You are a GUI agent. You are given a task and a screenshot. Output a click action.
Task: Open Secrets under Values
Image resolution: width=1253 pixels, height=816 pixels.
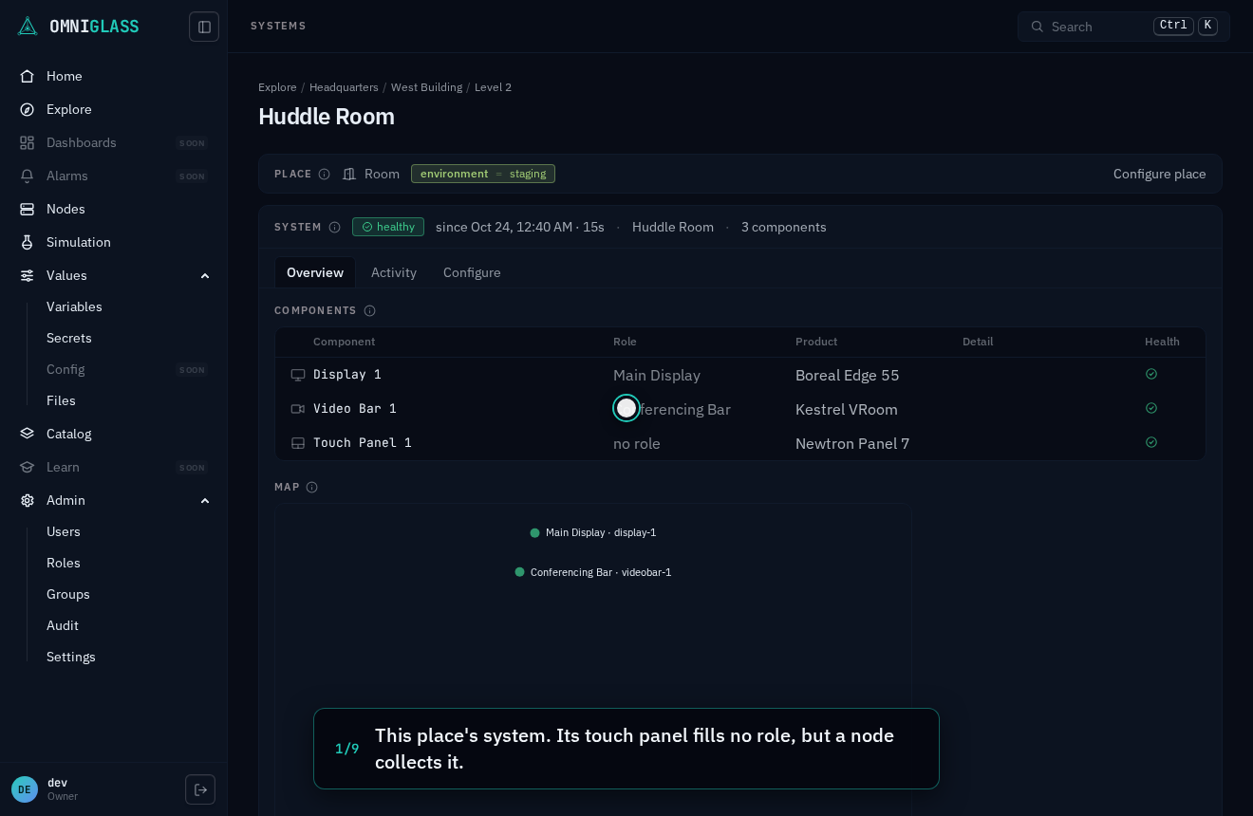(69, 338)
